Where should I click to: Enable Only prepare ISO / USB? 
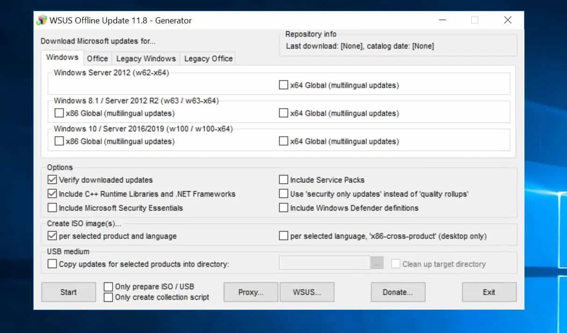[108, 286]
